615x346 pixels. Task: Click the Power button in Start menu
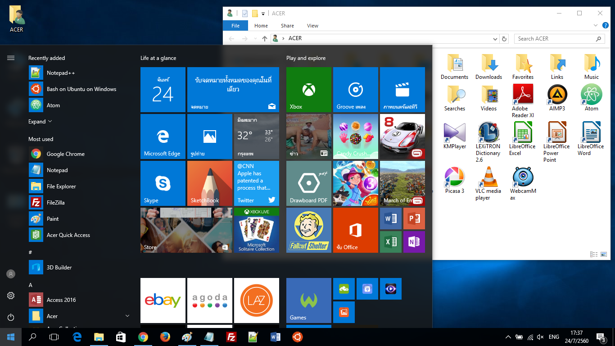pos(11,317)
